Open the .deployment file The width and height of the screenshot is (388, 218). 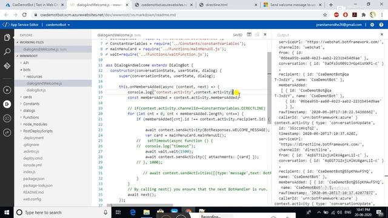(x=33, y=137)
